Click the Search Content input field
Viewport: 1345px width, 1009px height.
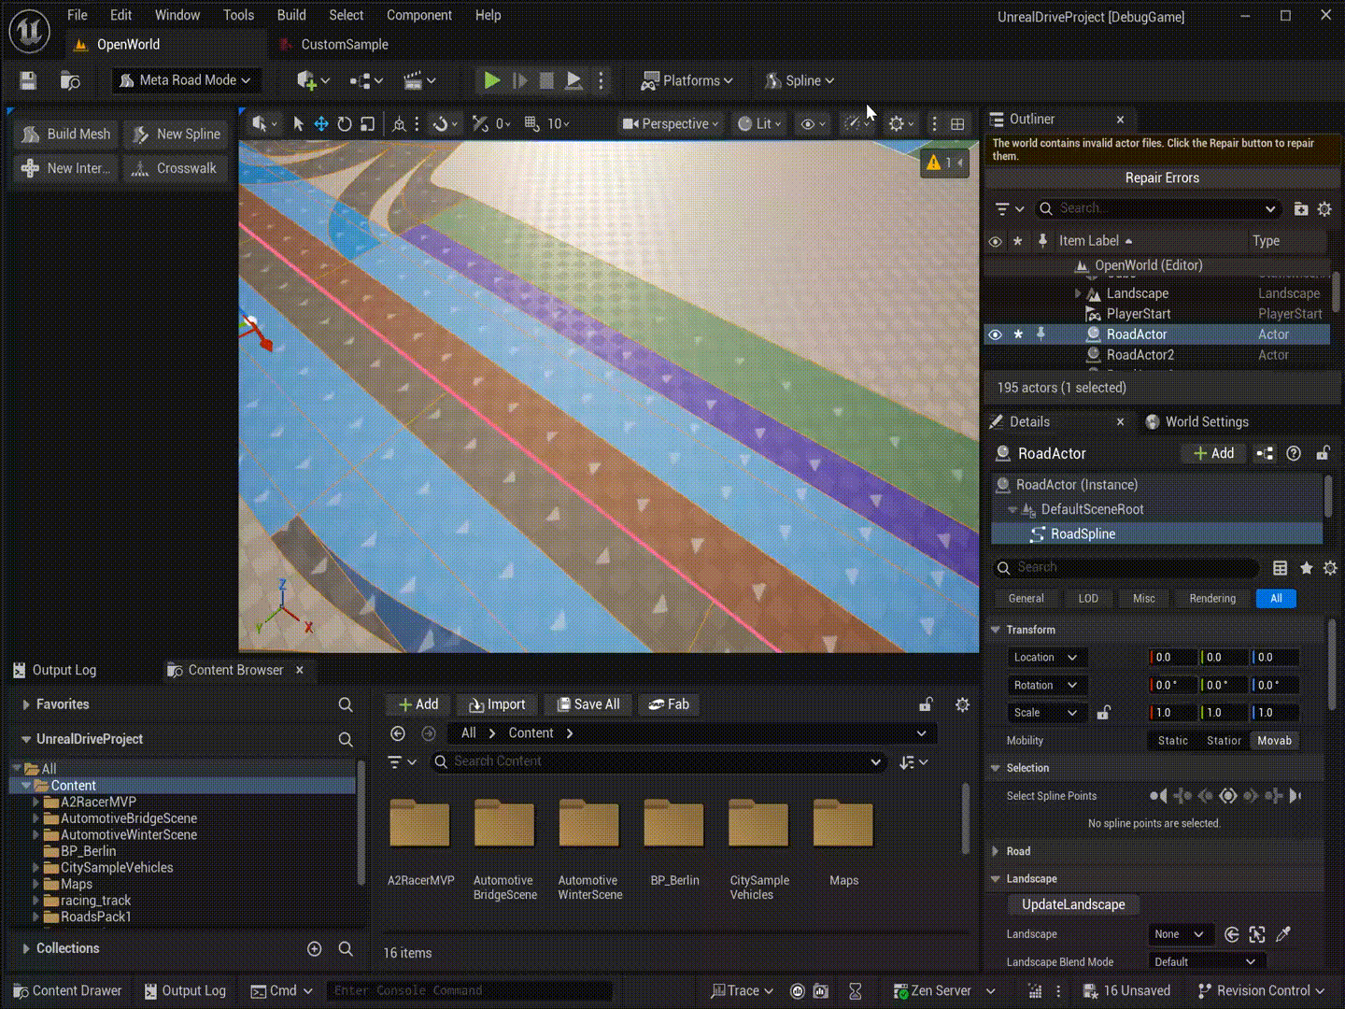[658, 761]
